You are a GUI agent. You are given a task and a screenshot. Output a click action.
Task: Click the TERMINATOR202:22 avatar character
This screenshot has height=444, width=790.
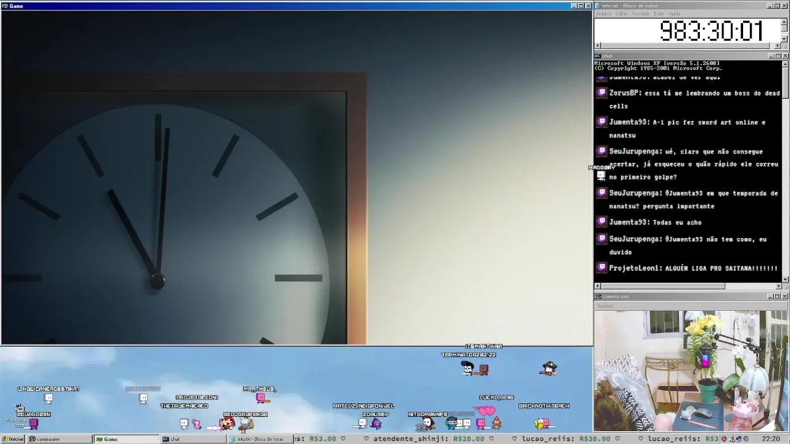[x=468, y=369]
